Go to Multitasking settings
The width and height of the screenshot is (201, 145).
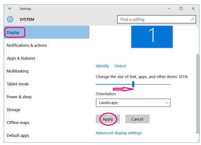(x=17, y=71)
